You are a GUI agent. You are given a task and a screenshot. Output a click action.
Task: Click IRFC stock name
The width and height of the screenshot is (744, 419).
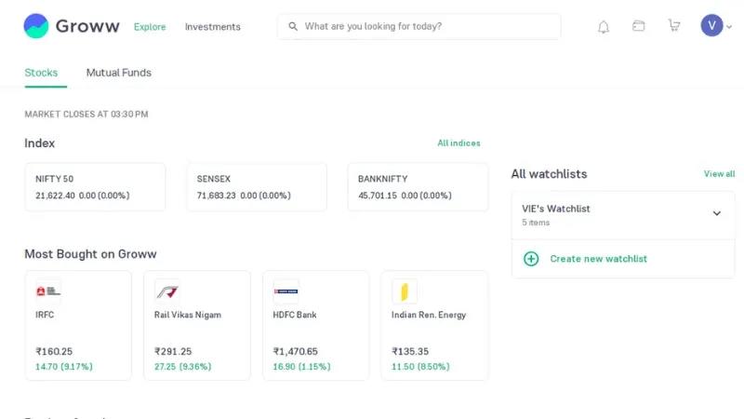coord(45,315)
